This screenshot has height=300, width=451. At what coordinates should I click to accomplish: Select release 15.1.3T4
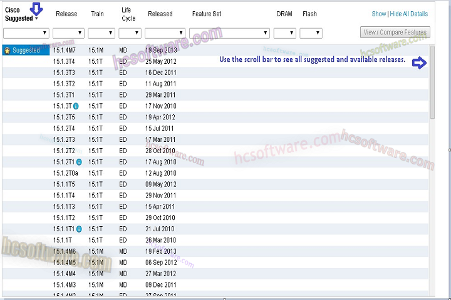64,61
